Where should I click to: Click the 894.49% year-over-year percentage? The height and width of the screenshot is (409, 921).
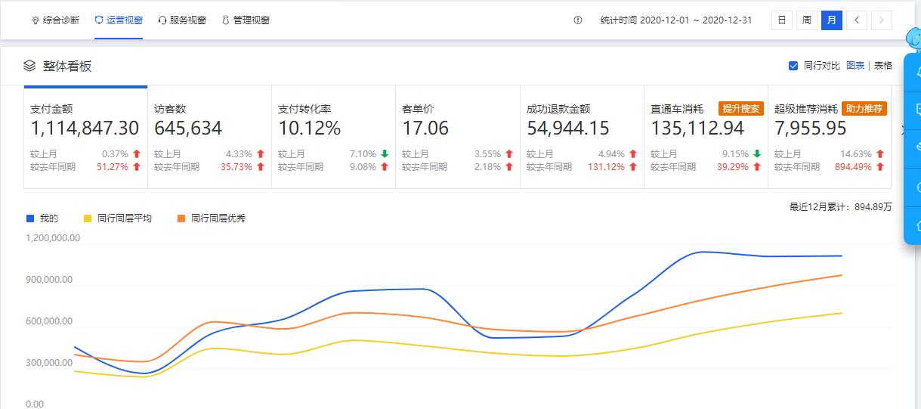[855, 167]
